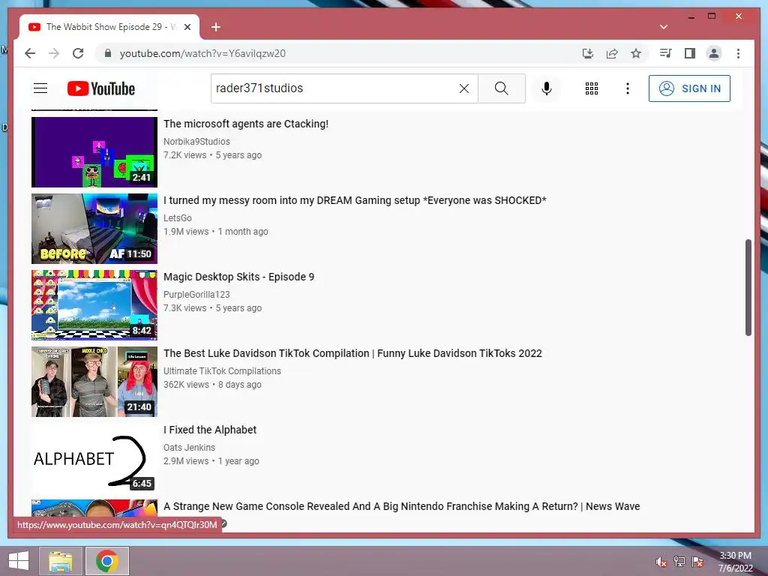Select The Wabbit Show Episode 29 tab
The height and width of the screenshot is (576, 768).
109,27
